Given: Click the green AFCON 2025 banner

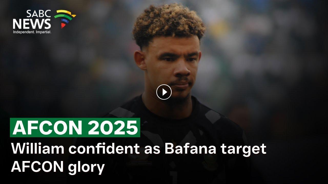Looking at the screenshot, I should coord(75,128).
